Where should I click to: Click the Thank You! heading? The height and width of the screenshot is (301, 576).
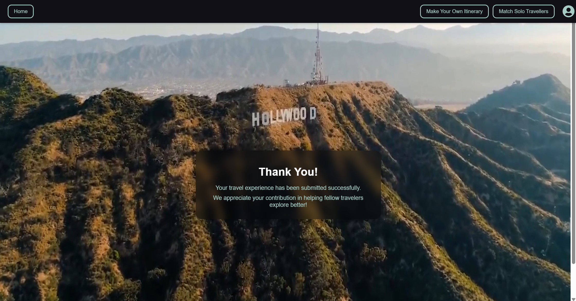288,172
